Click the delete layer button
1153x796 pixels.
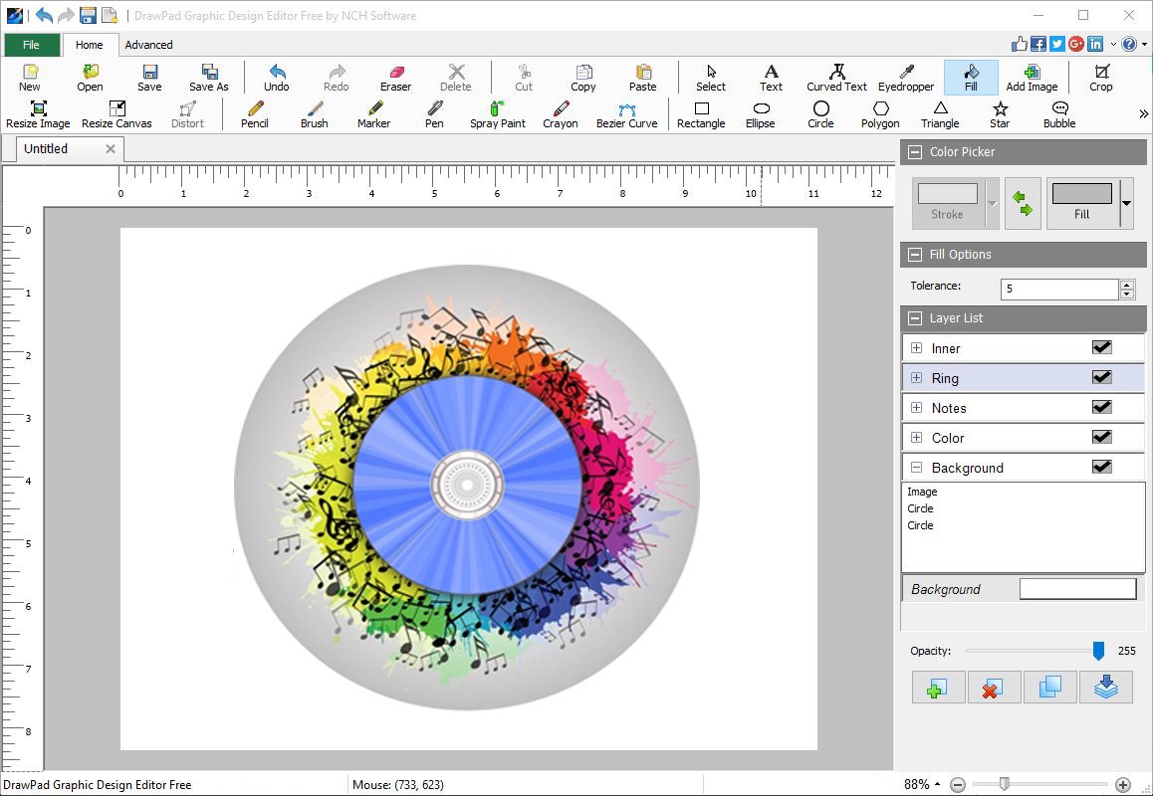(x=994, y=688)
